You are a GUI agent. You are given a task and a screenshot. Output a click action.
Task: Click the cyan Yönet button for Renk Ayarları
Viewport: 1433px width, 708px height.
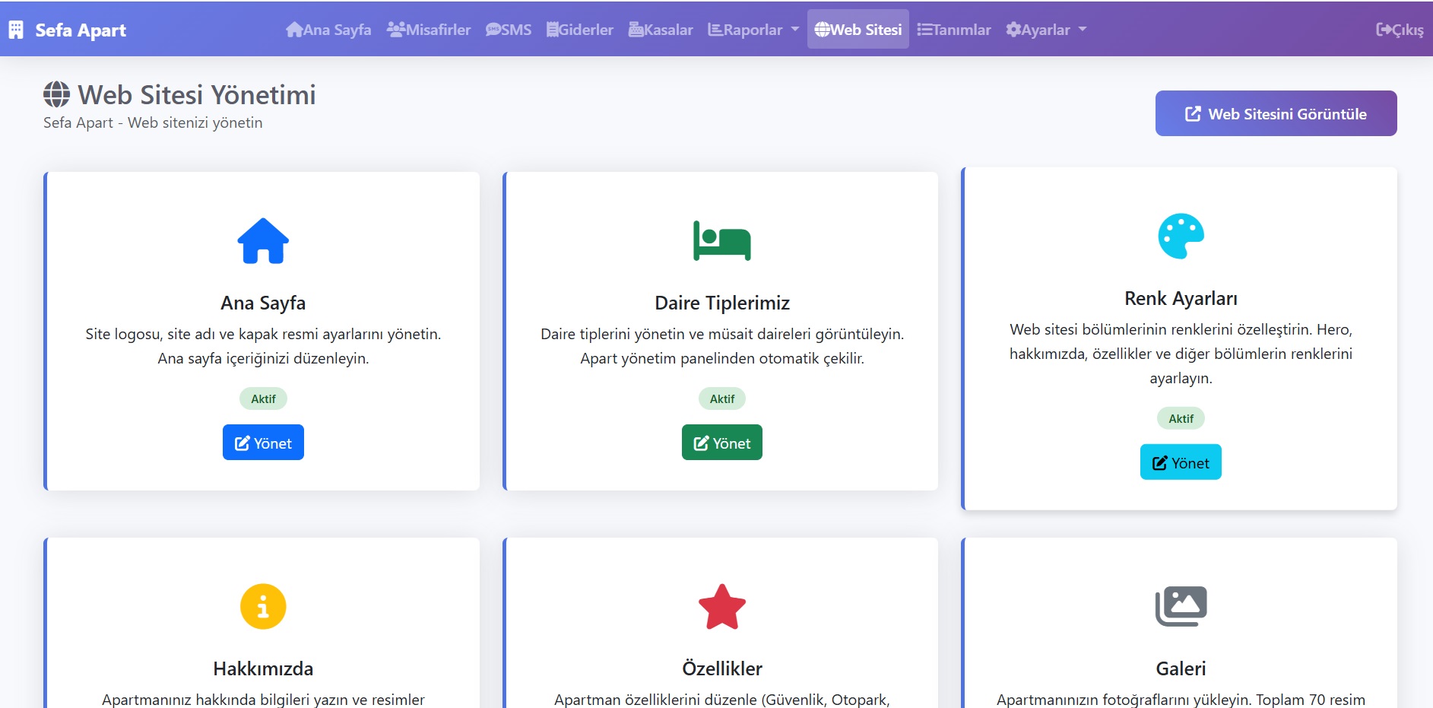click(1181, 462)
